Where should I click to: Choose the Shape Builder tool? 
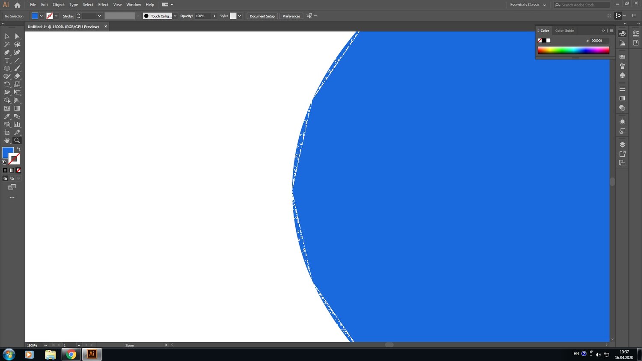tap(7, 101)
